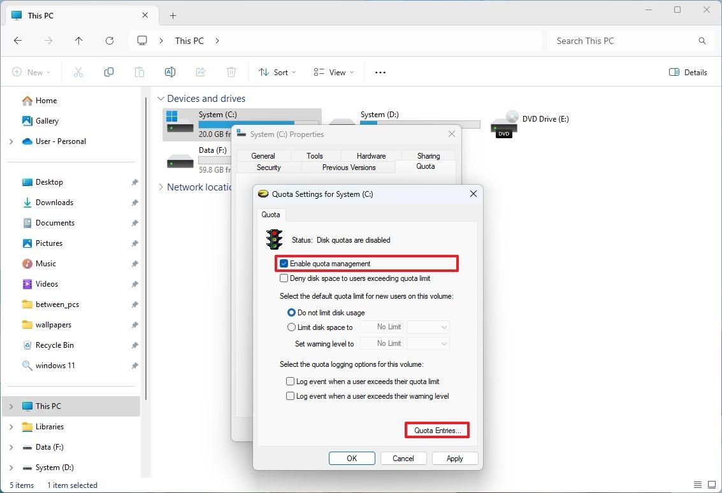
Task: Select the Limit disk space to radio button
Action: point(291,327)
